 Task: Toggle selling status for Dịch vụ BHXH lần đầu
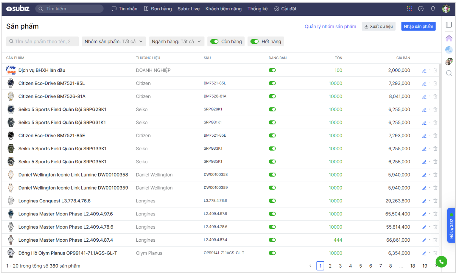[272, 70]
